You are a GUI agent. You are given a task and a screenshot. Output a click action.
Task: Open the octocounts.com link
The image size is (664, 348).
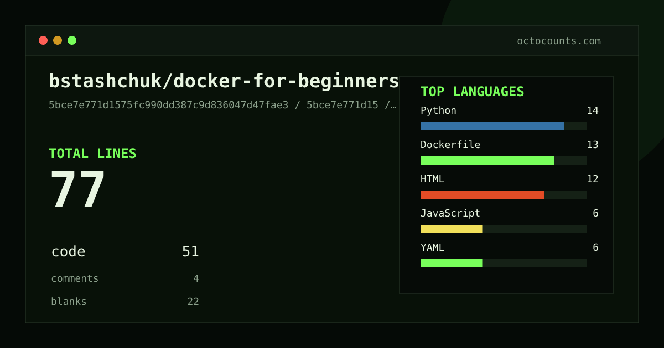[559, 41]
